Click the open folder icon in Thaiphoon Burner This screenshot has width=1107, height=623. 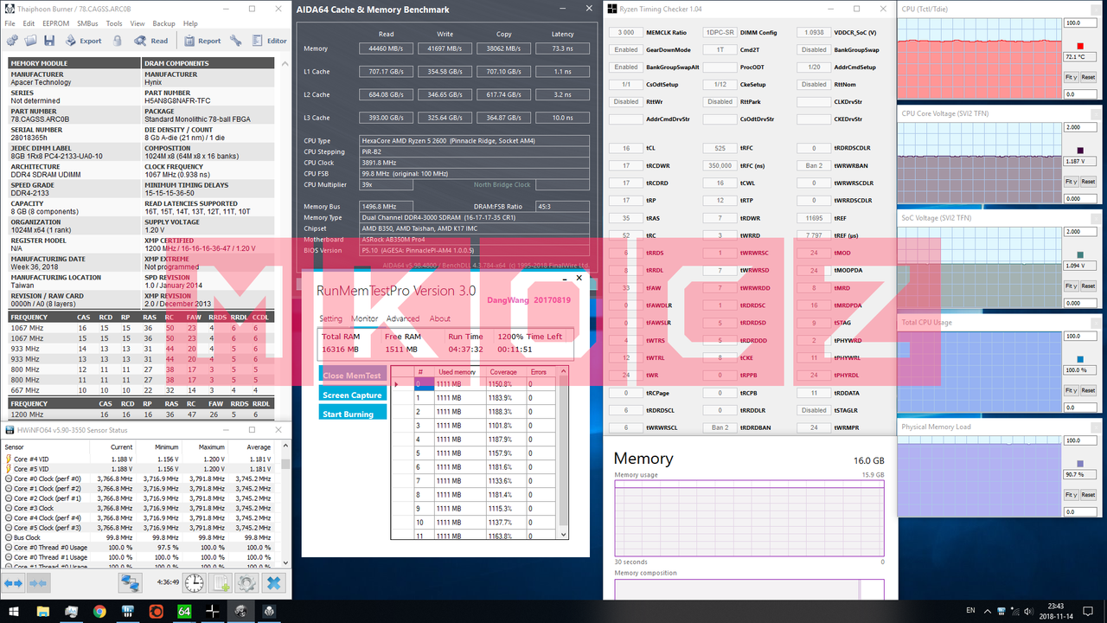(31, 40)
